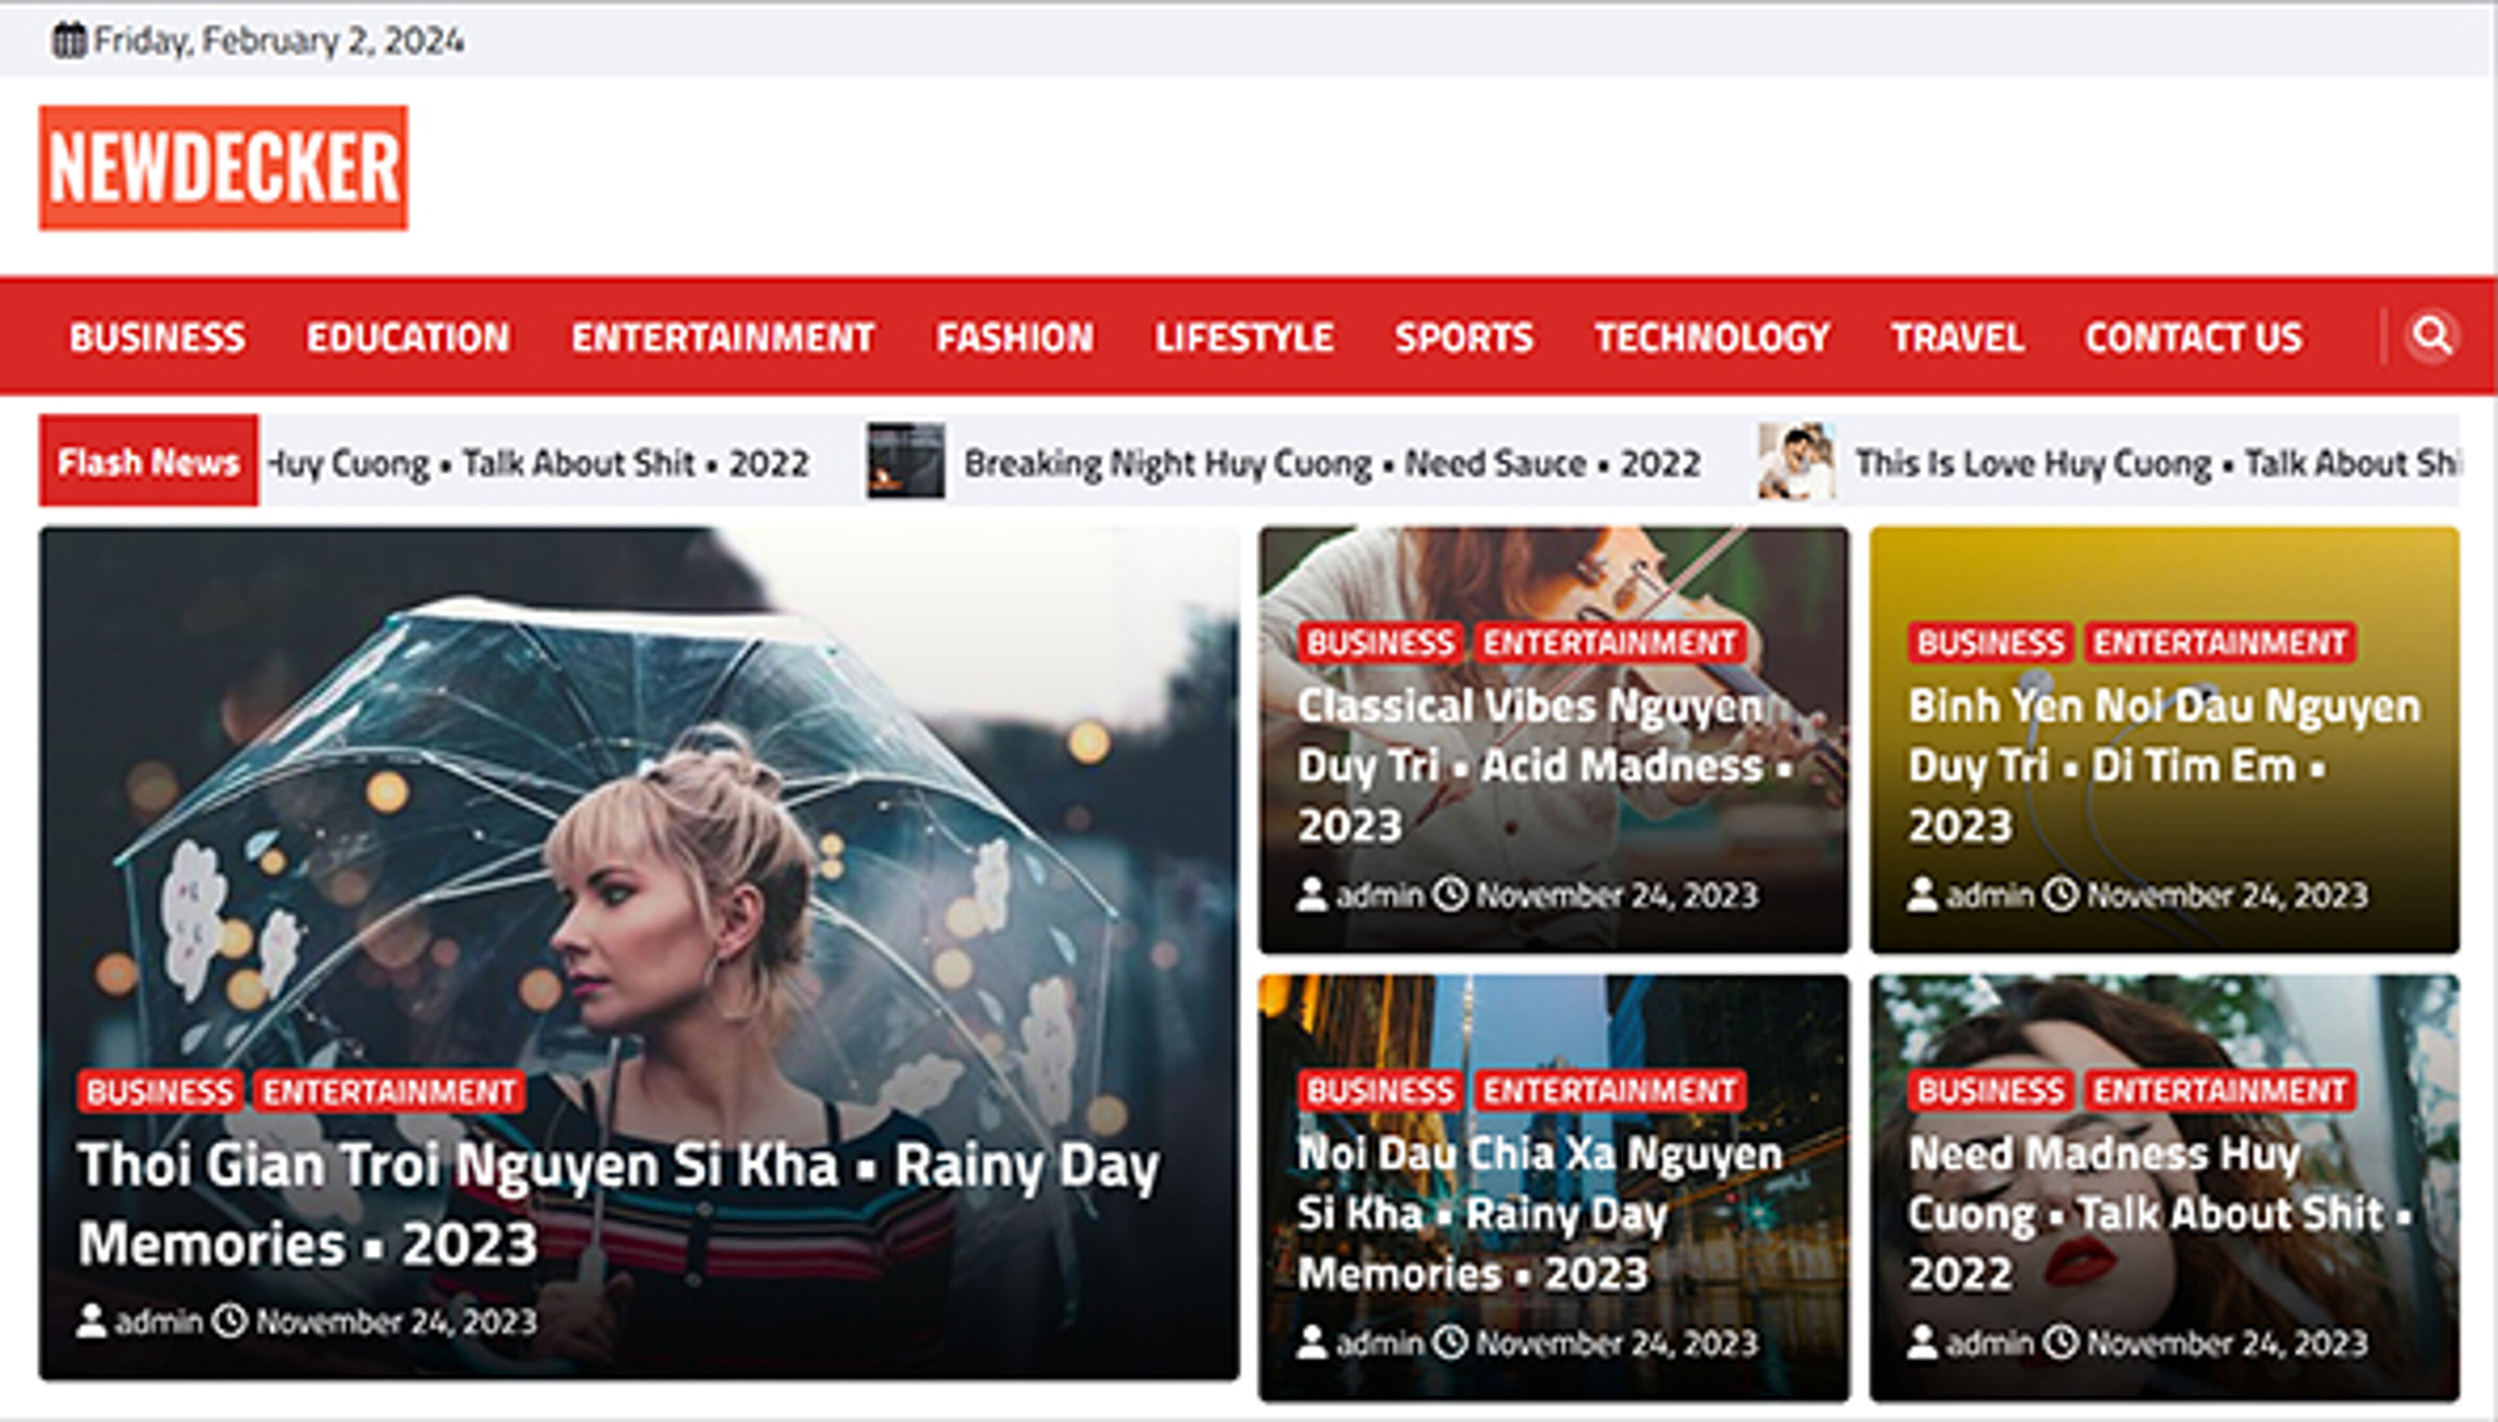The width and height of the screenshot is (2498, 1422).
Task: Click the NEWDECKER site logo
Action: click(224, 168)
